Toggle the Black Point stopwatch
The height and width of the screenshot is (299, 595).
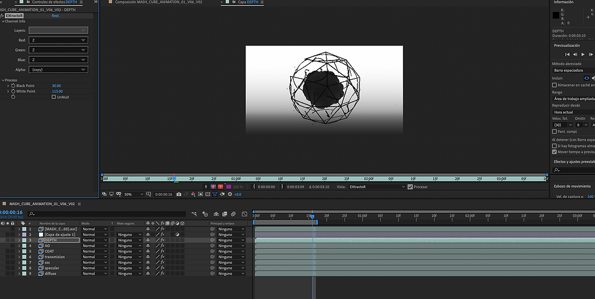click(13, 86)
